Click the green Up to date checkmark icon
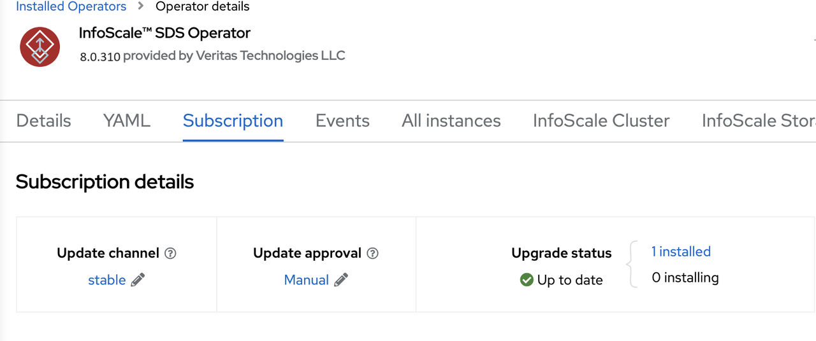This screenshot has height=341, width=816. point(527,280)
